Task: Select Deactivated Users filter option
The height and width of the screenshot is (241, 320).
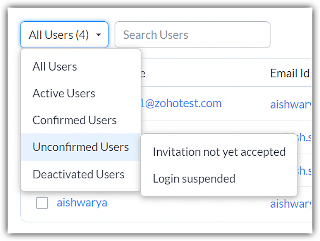Action: pyautogui.click(x=78, y=174)
